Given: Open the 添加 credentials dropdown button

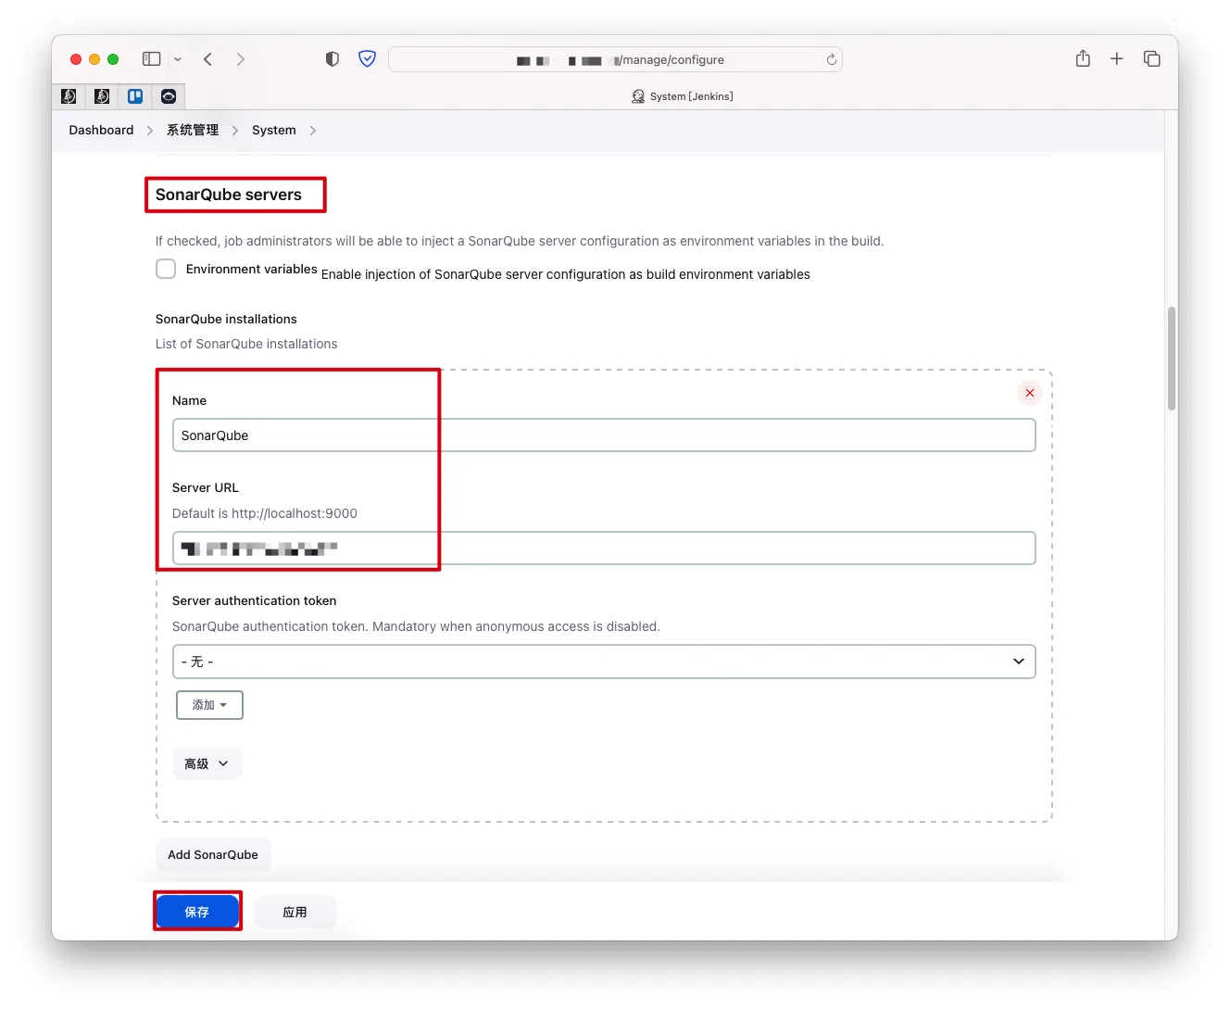Looking at the screenshot, I should coord(209,705).
